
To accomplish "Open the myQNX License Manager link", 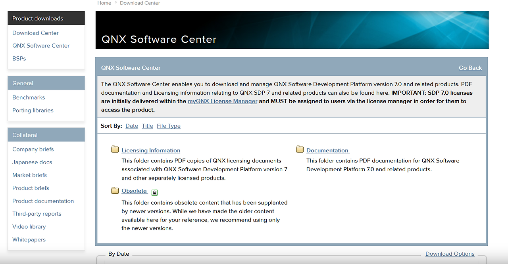I will tap(222, 101).
